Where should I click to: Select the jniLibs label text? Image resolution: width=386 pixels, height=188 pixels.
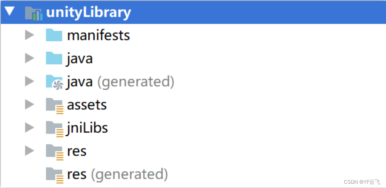87,128
